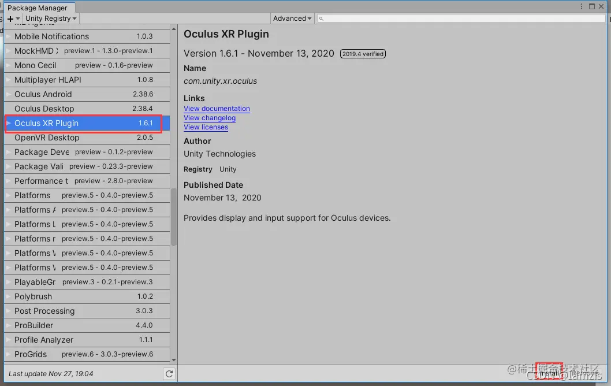The height and width of the screenshot is (386, 611).
Task: Open the Unity Registry source dropdown
Action: 51,18
